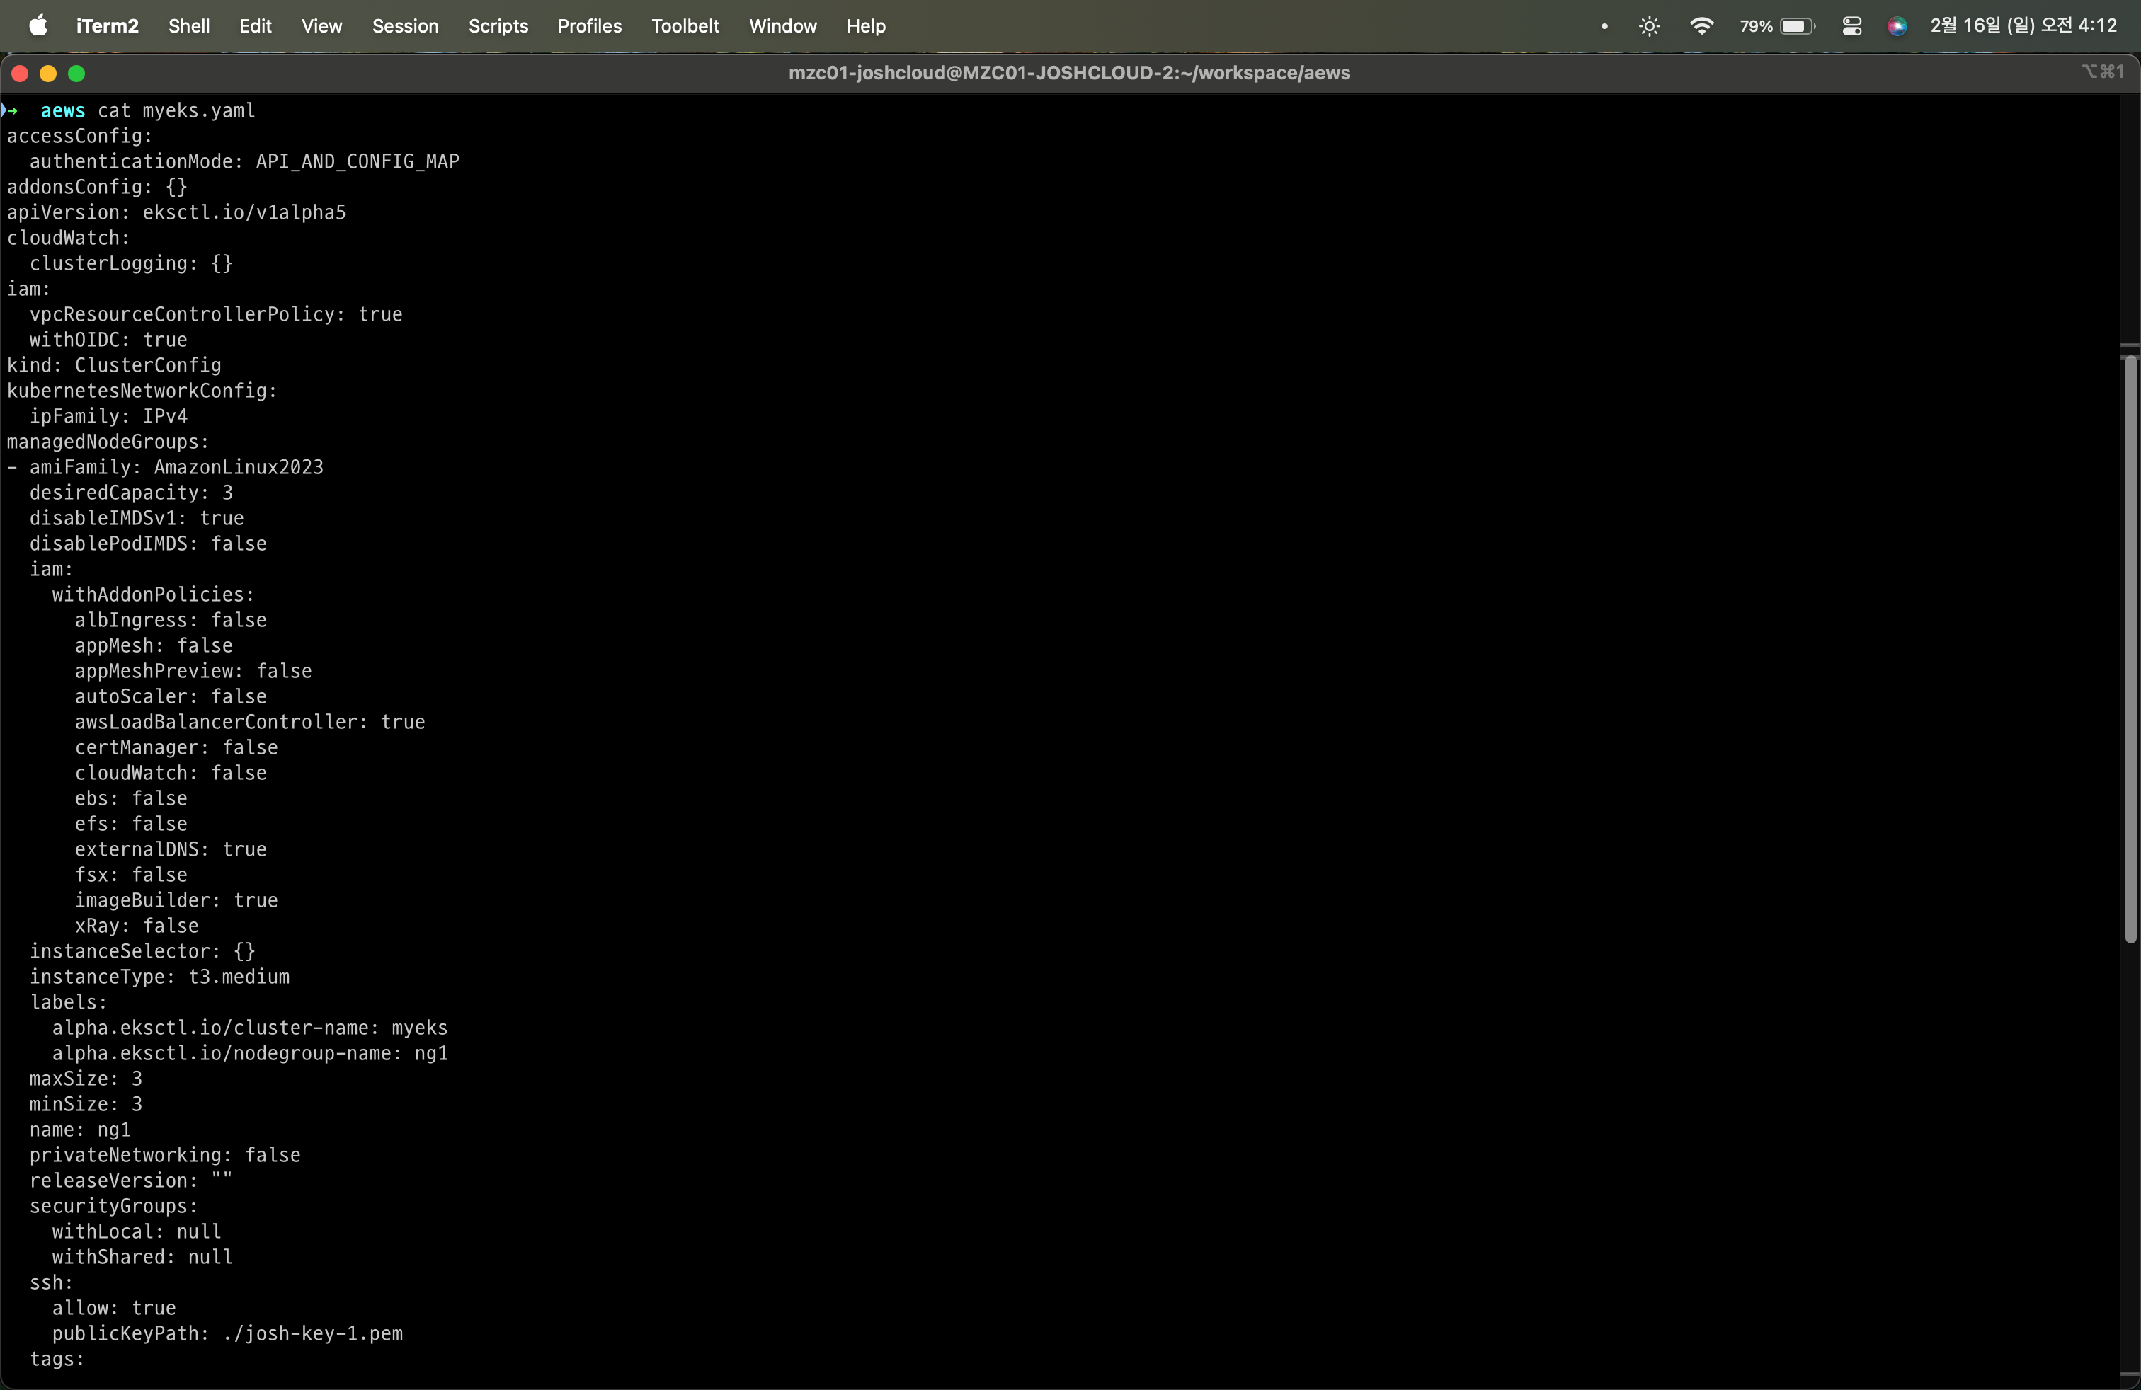This screenshot has height=1390, width=2141.
Task: Open the Toolbelt menu
Action: [685, 25]
